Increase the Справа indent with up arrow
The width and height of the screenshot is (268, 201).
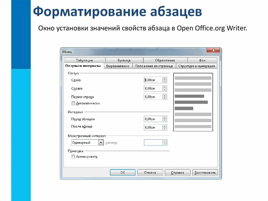(x=165, y=87)
